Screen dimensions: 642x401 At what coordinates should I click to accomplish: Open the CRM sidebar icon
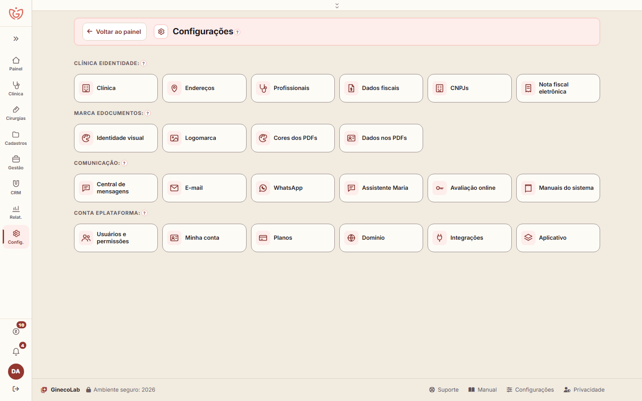coord(16,187)
